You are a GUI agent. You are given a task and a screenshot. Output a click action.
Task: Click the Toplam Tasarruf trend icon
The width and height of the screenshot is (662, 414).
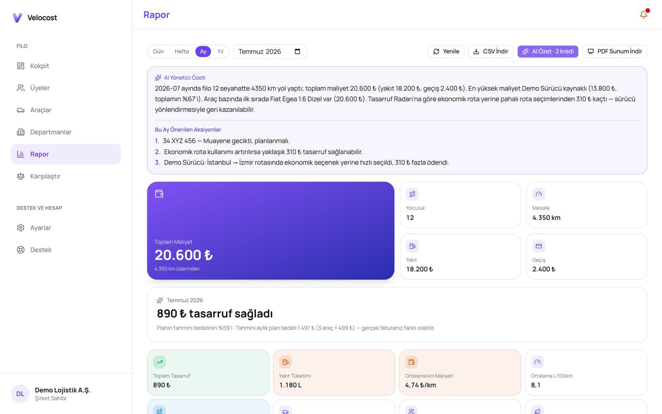coord(160,362)
